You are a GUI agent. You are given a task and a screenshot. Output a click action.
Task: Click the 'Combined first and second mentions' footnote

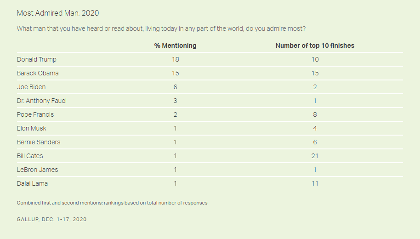tap(112, 203)
